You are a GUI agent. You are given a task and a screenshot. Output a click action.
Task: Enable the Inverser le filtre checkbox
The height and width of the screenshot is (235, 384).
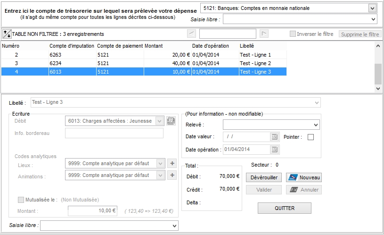[x=293, y=34]
